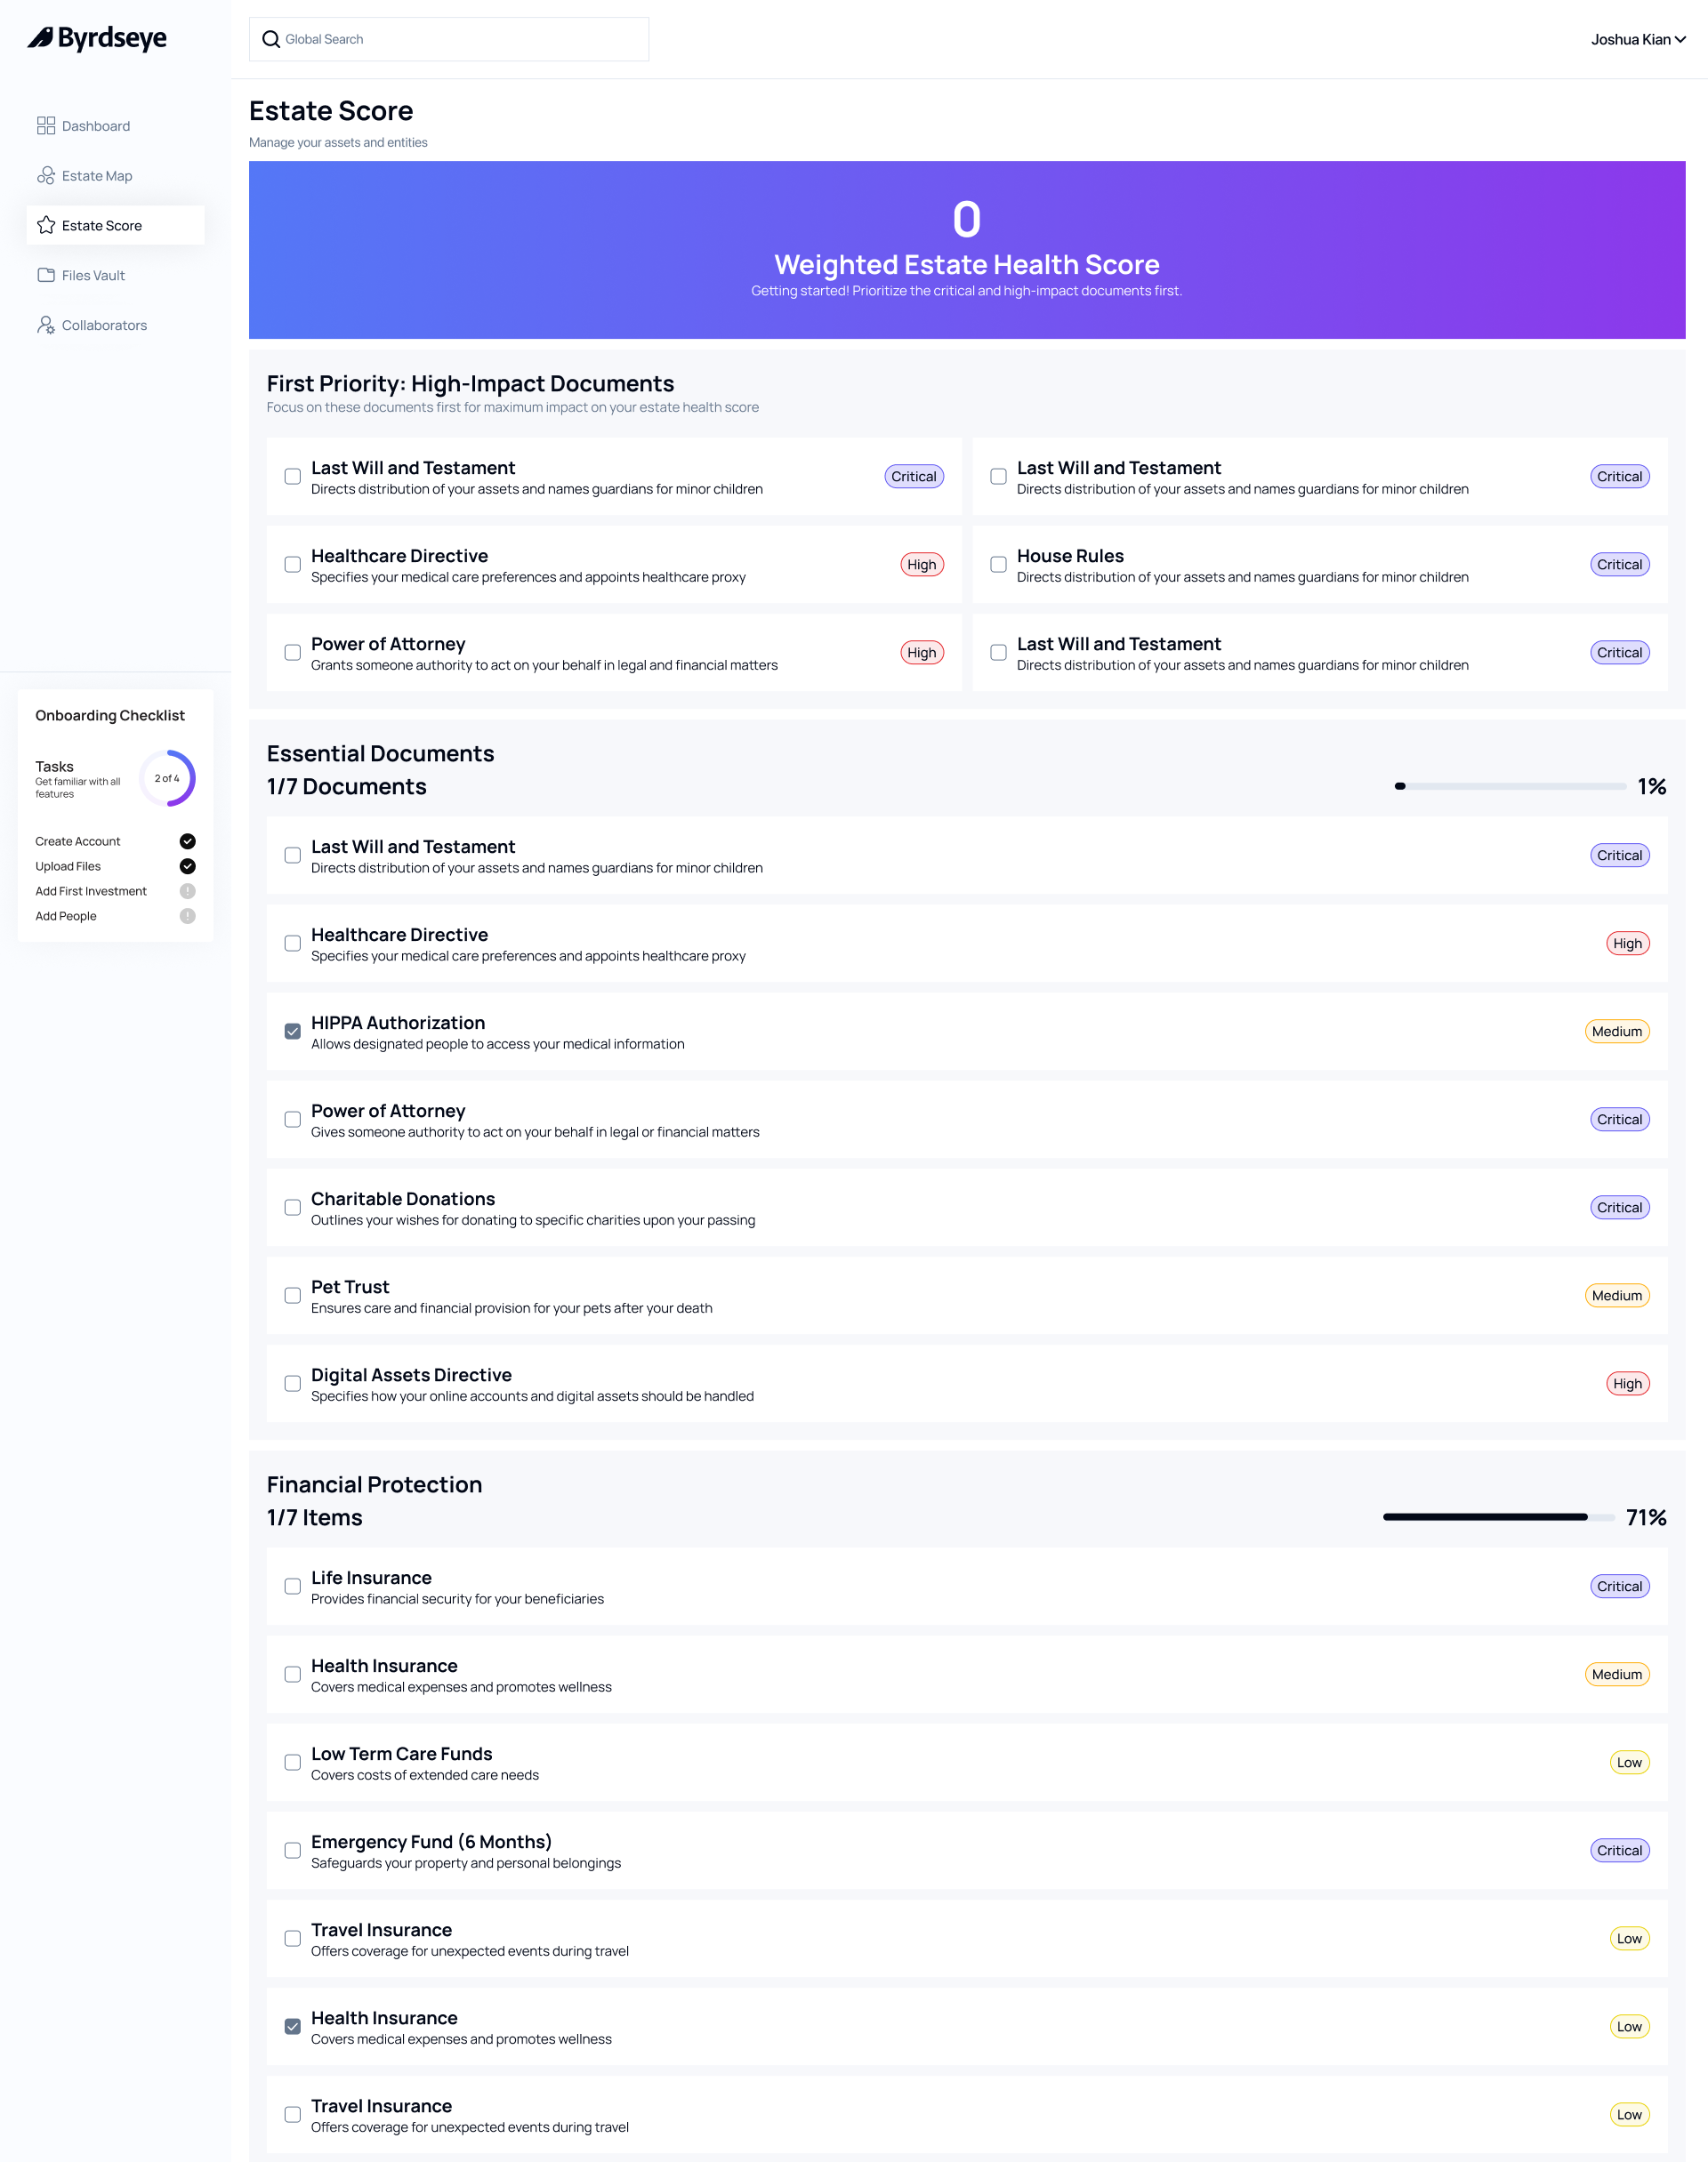
Task: Click the Files Vault folder icon
Action: pyautogui.click(x=46, y=275)
